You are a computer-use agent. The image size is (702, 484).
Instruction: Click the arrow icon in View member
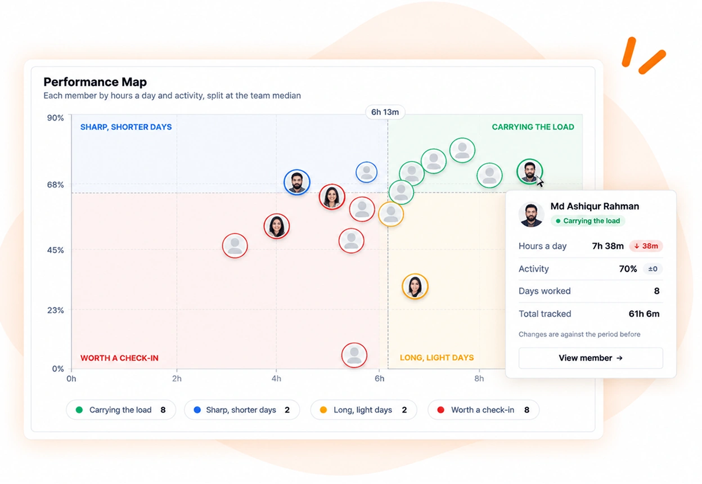[619, 358]
